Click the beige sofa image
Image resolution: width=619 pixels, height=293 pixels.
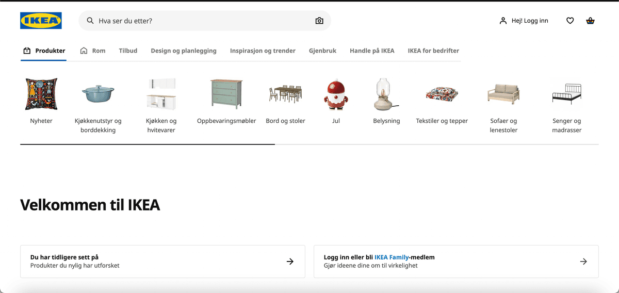(x=503, y=94)
